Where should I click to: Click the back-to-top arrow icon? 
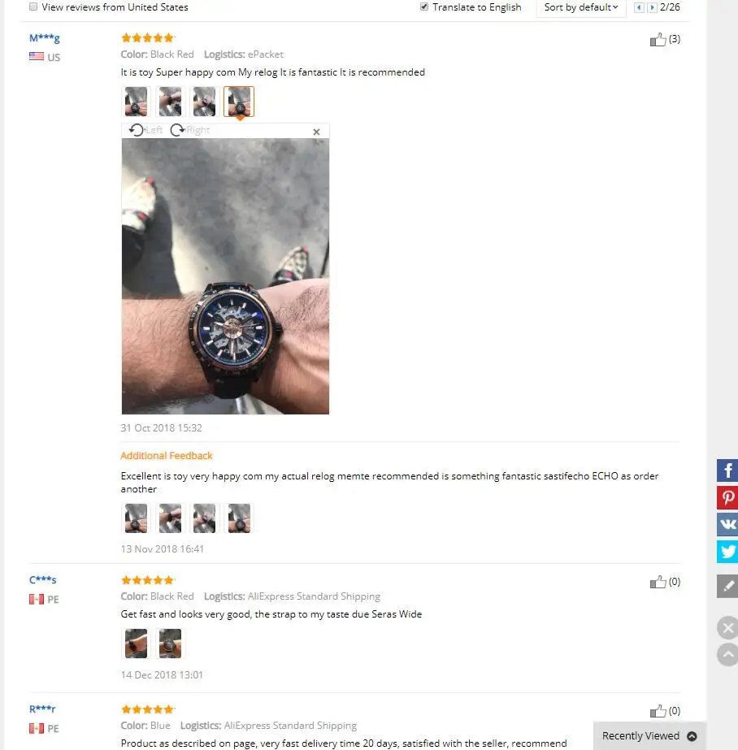click(x=727, y=655)
